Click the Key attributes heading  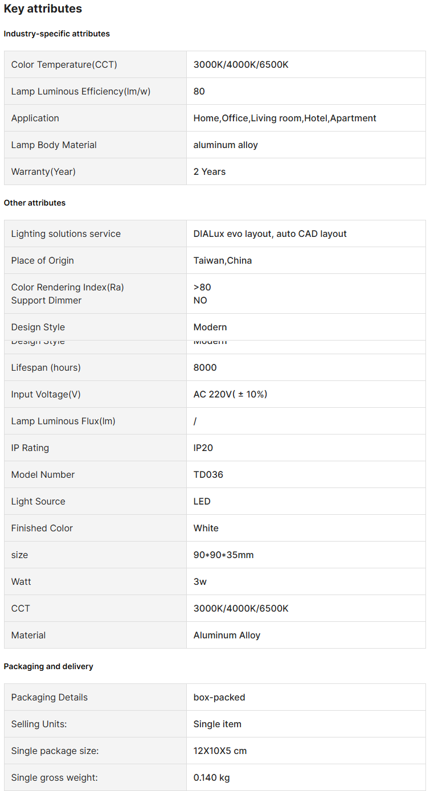coord(43,9)
